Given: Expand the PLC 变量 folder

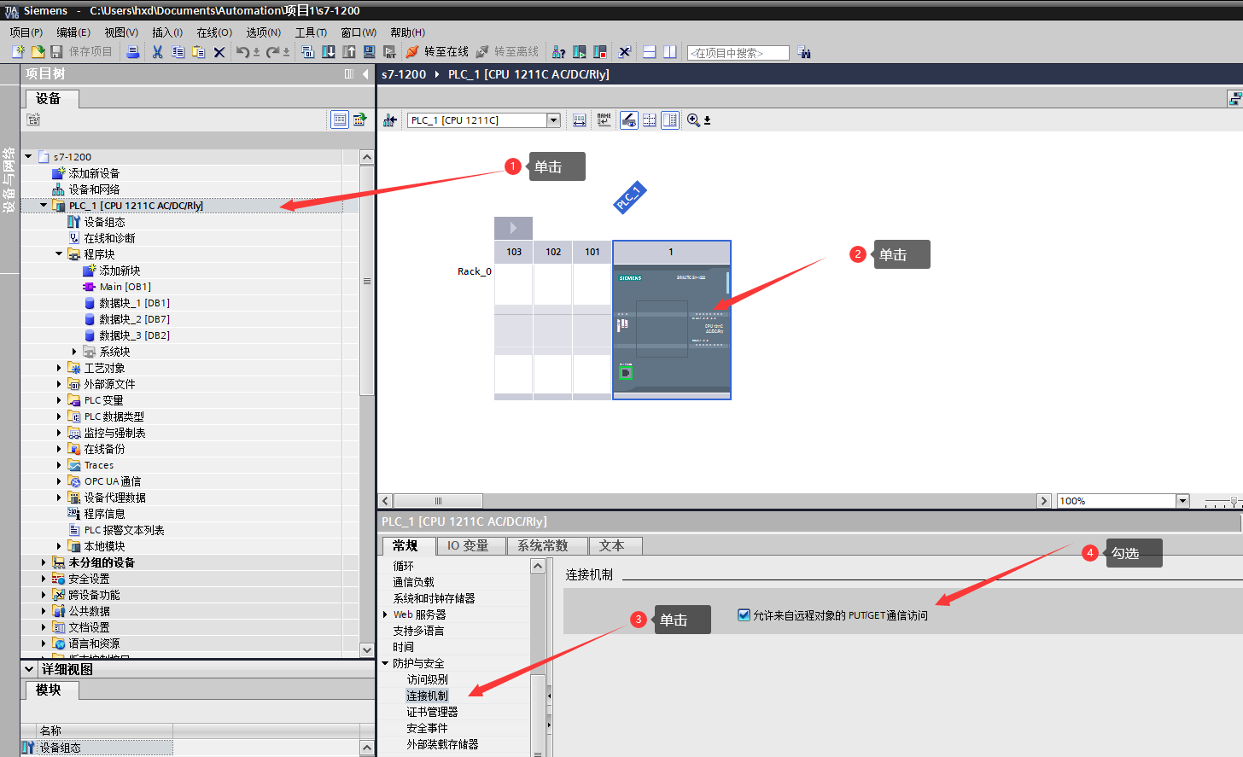Looking at the screenshot, I should tap(59, 400).
